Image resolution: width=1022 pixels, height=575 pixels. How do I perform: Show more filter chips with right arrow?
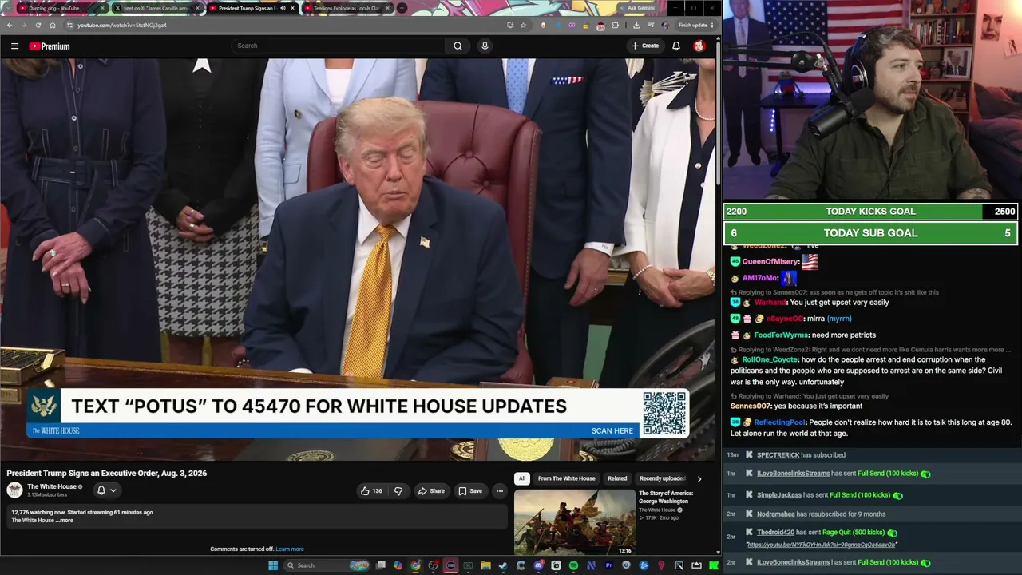pyautogui.click(x=699, y=479)
